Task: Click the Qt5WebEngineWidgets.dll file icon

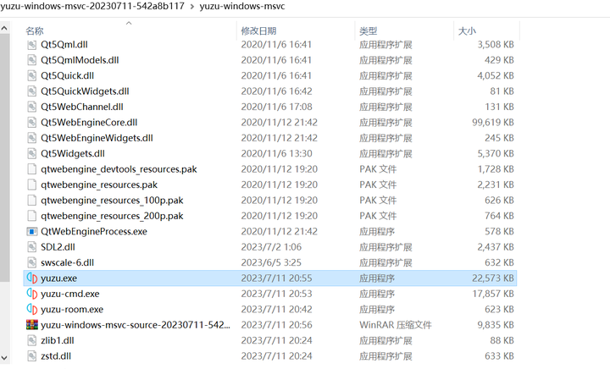Action: [32, 138]
